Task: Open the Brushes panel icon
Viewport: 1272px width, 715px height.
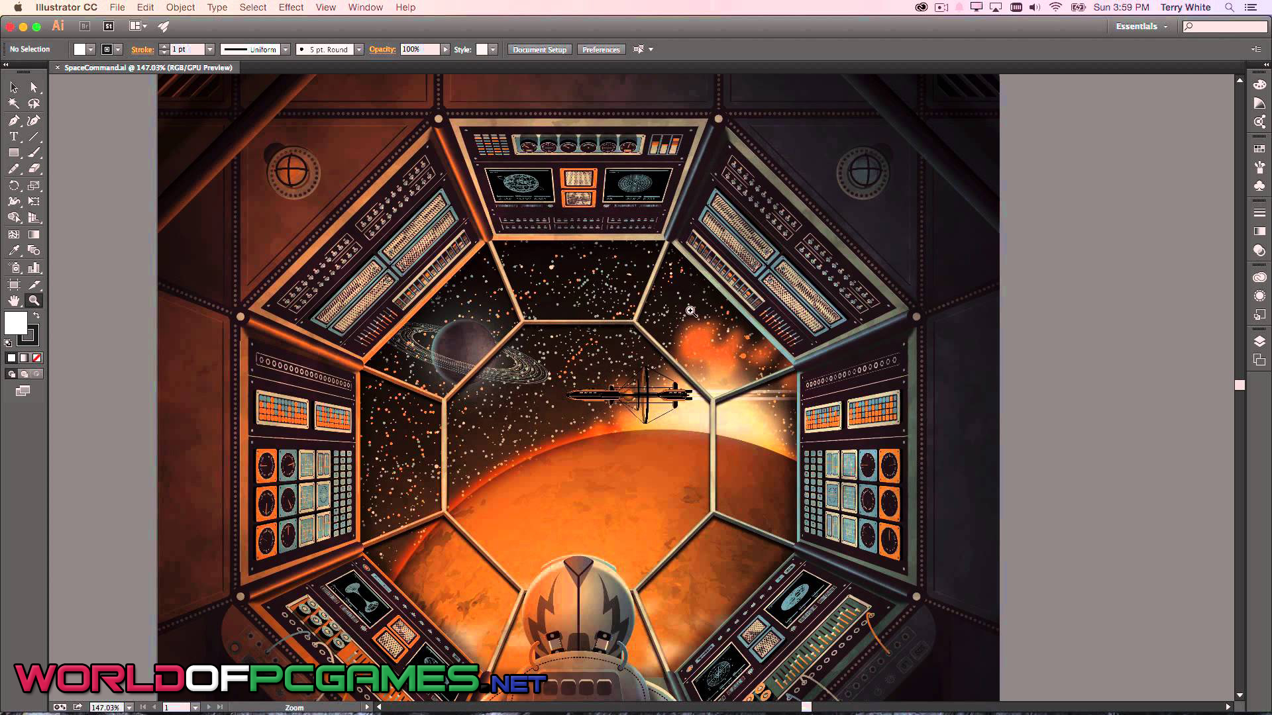Action: (x=1259, y=167)
